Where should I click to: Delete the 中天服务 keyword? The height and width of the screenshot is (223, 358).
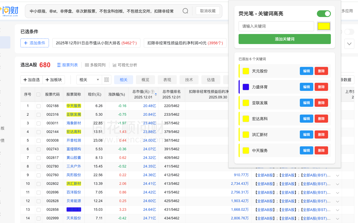[321, 151]
